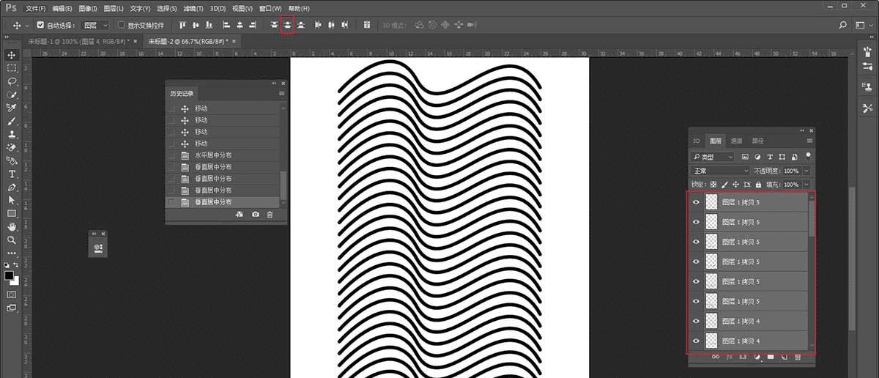Enable the 显示变换控件 checkbox
Image resolution: width=879 pixels, height=378 pixels.
(122, 25)
